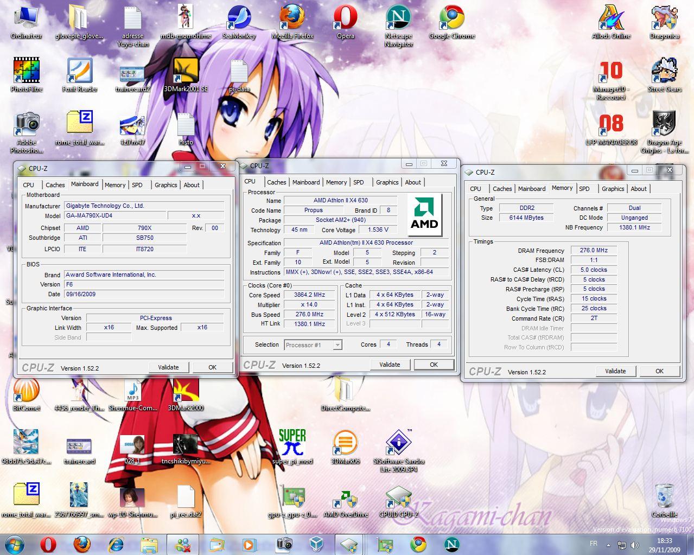The image size is (694, 555).
Task: Open the Graphics tab in the left CPU-Z window
Action: 165,185
